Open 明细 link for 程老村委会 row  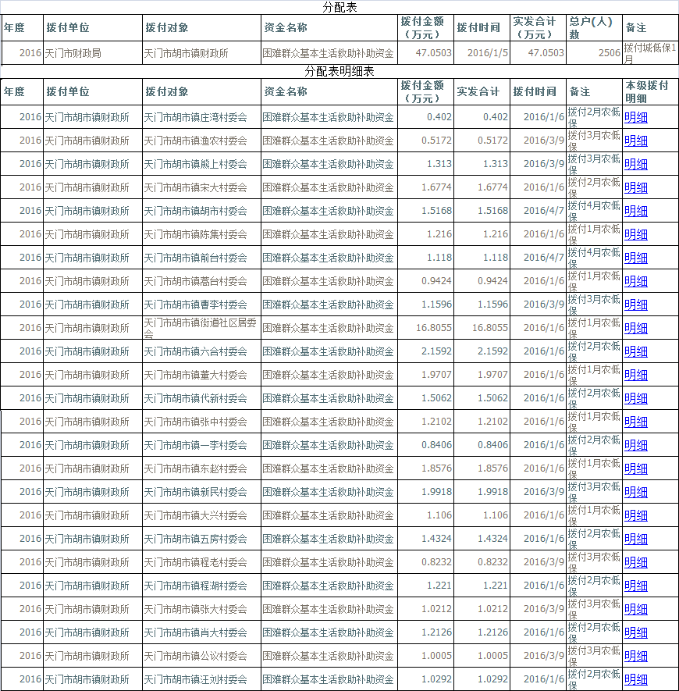[636, 562]
